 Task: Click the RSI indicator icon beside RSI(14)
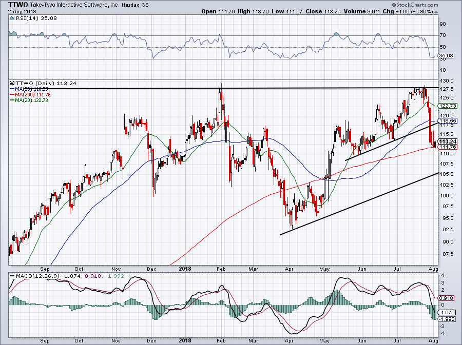pyautogui.click(x=12, y=18)
